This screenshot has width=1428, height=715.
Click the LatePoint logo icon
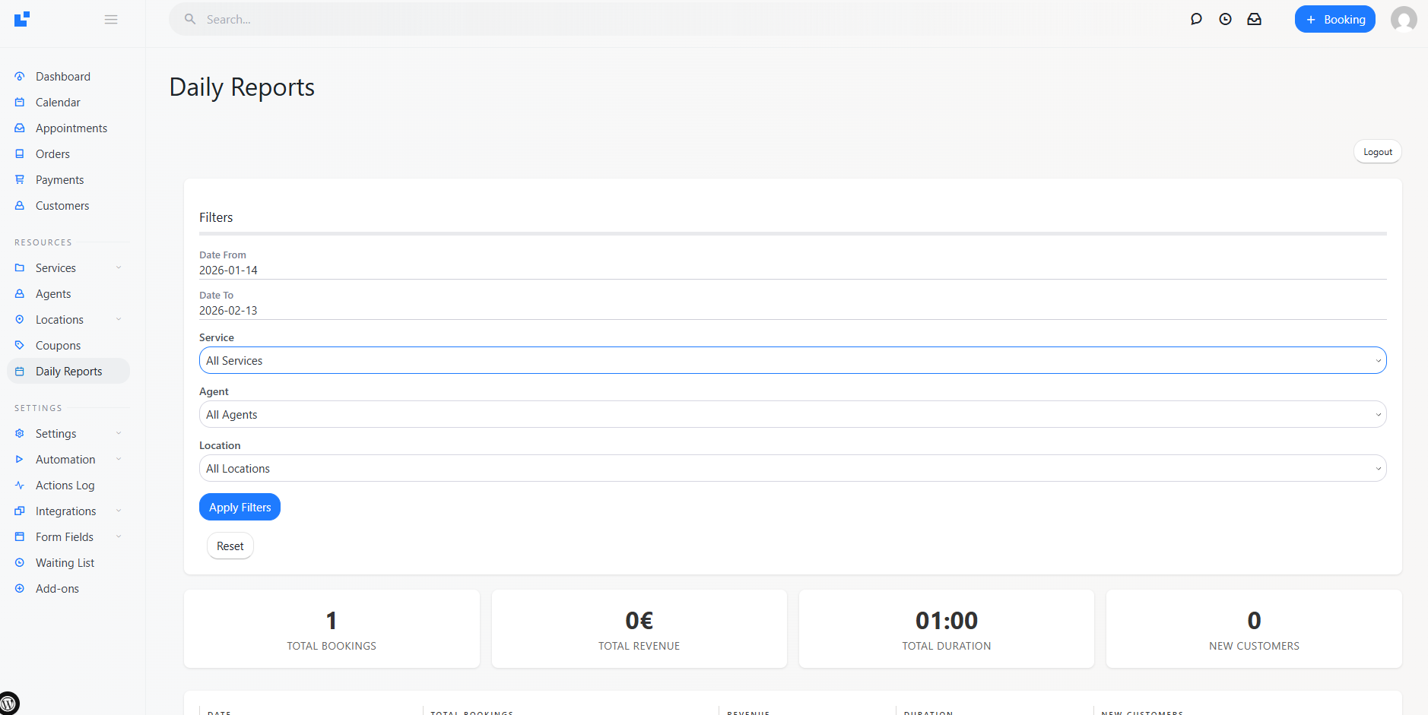click(22, 19)
